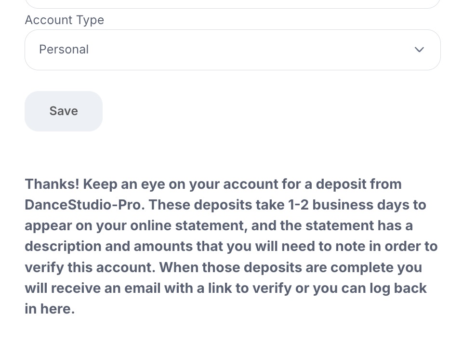Viewport: 476px width, 341px height.
Task: Click the 'Account Type' field label
Action: pos(65,20)
